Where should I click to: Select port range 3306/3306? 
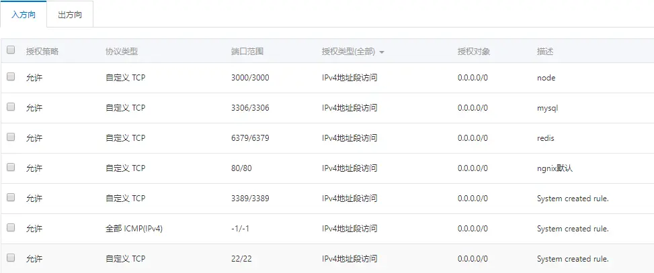click(250, 108)
